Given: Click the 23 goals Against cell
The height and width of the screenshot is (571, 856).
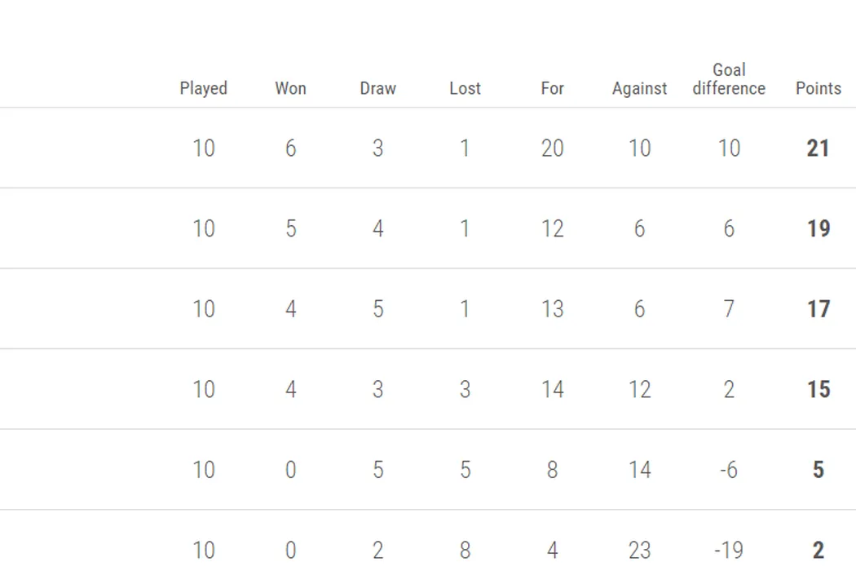Looking at the screenshot, I should click(x=639, y=551).
